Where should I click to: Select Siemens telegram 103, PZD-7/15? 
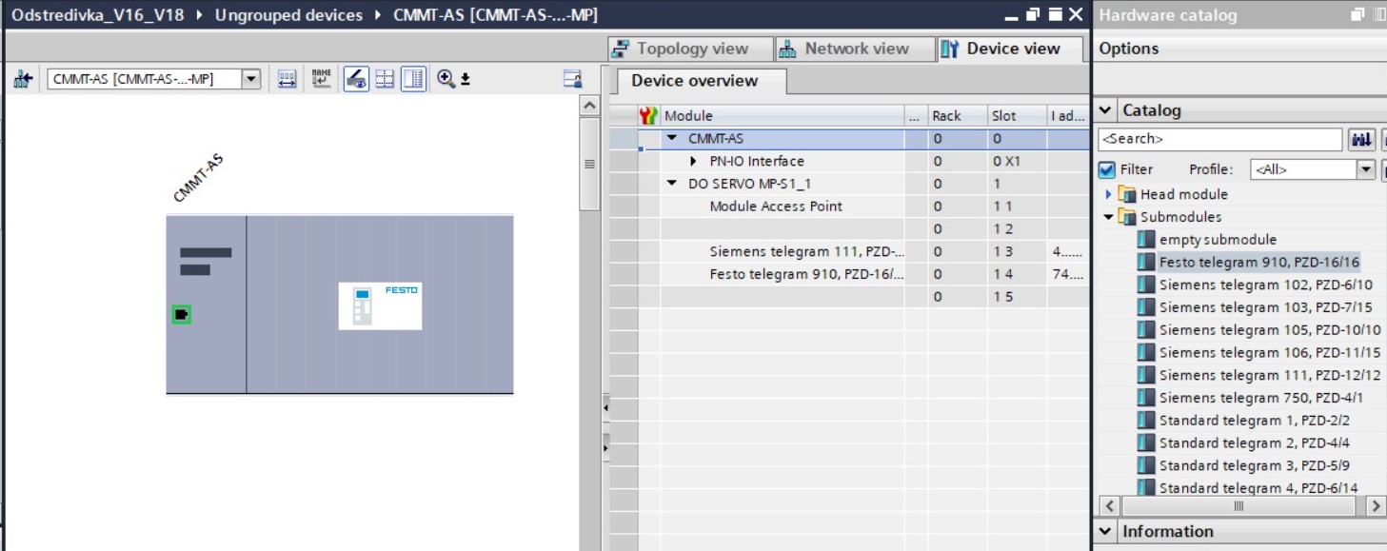(1265, 307)
